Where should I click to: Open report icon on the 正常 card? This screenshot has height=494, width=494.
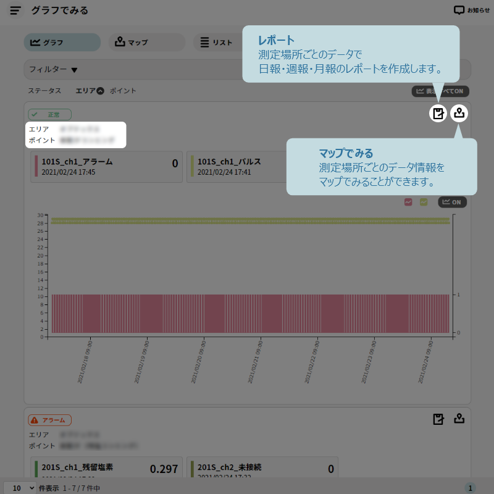coord(438,113)
